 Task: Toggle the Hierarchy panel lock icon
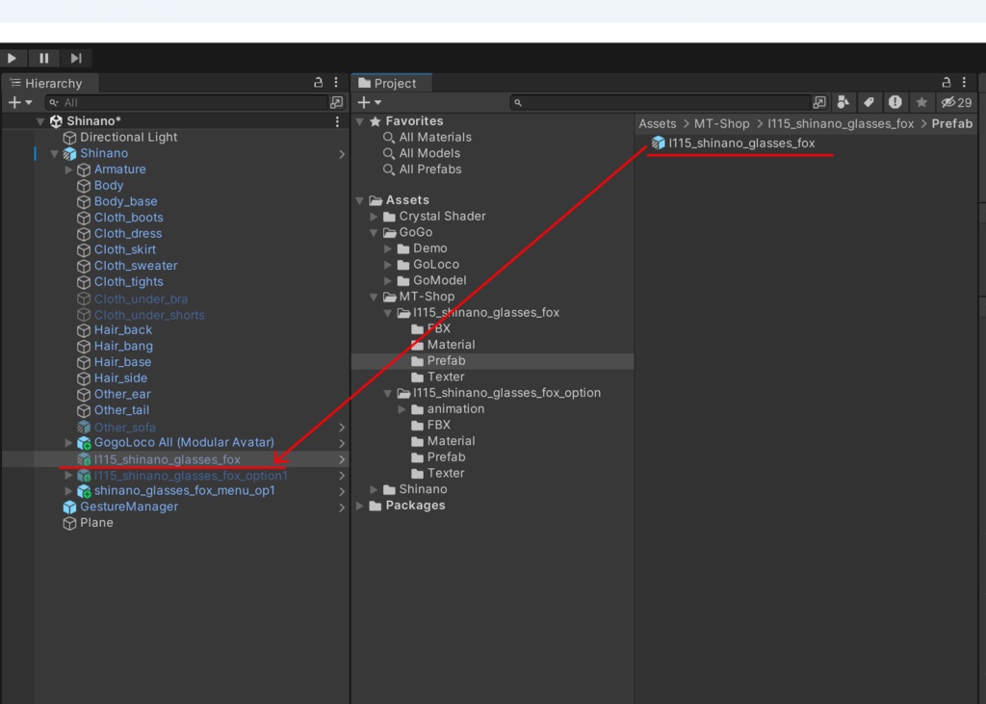coord(318,83)
